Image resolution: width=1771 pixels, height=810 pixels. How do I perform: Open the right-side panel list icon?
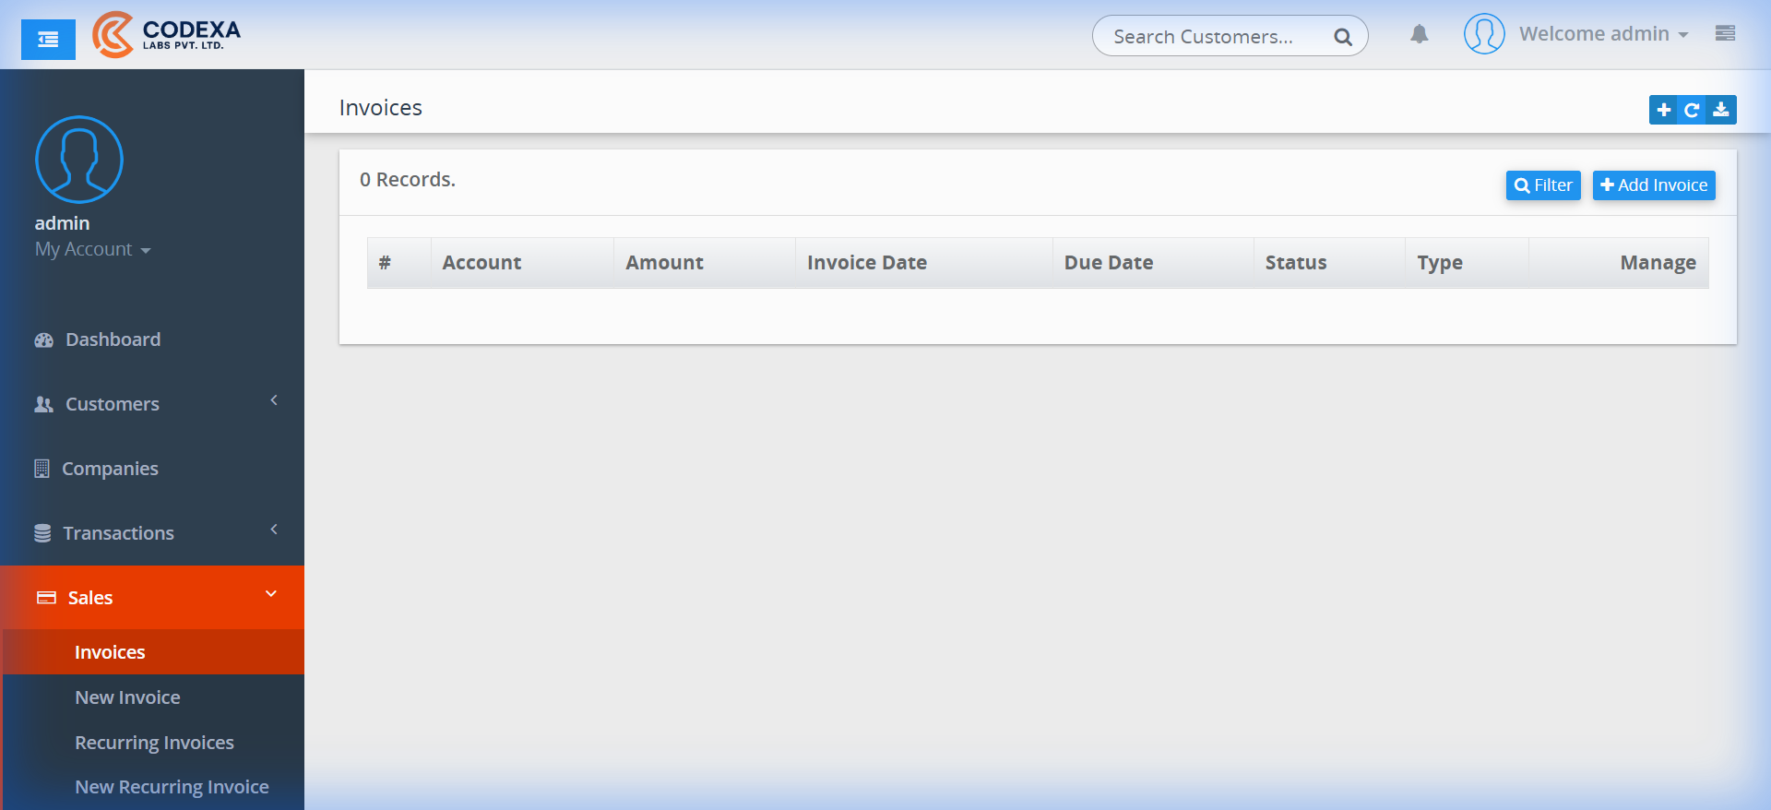pos(1725,34)
